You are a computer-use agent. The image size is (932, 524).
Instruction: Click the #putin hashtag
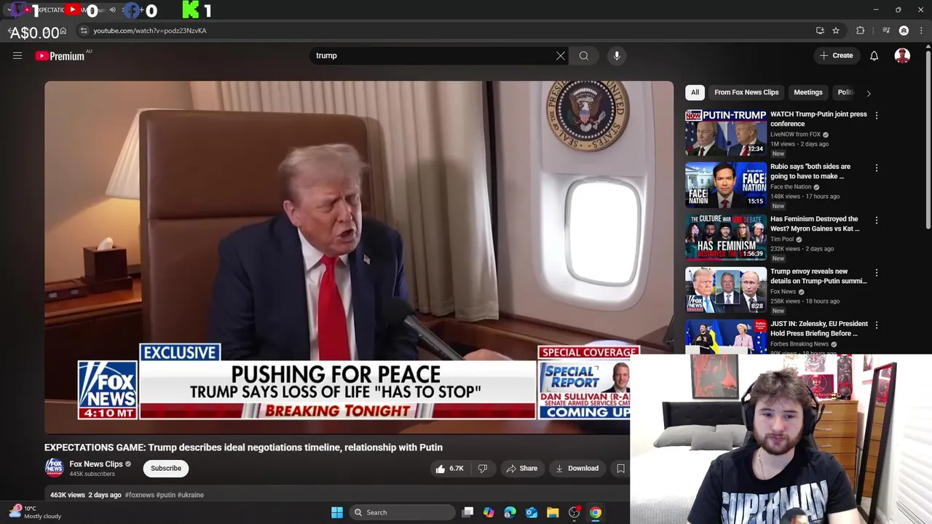tap(166, 495)
